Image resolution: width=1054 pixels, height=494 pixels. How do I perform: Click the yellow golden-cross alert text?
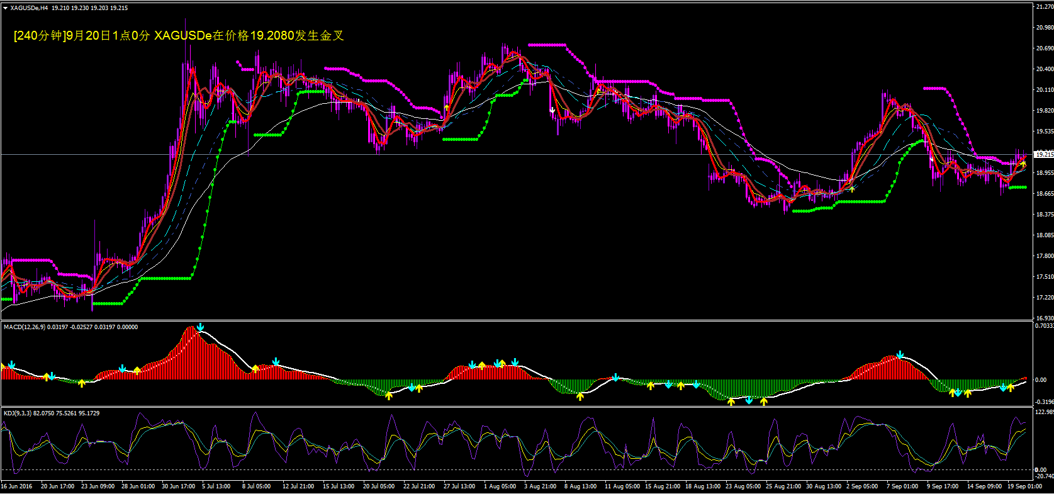tap(179, 36)
